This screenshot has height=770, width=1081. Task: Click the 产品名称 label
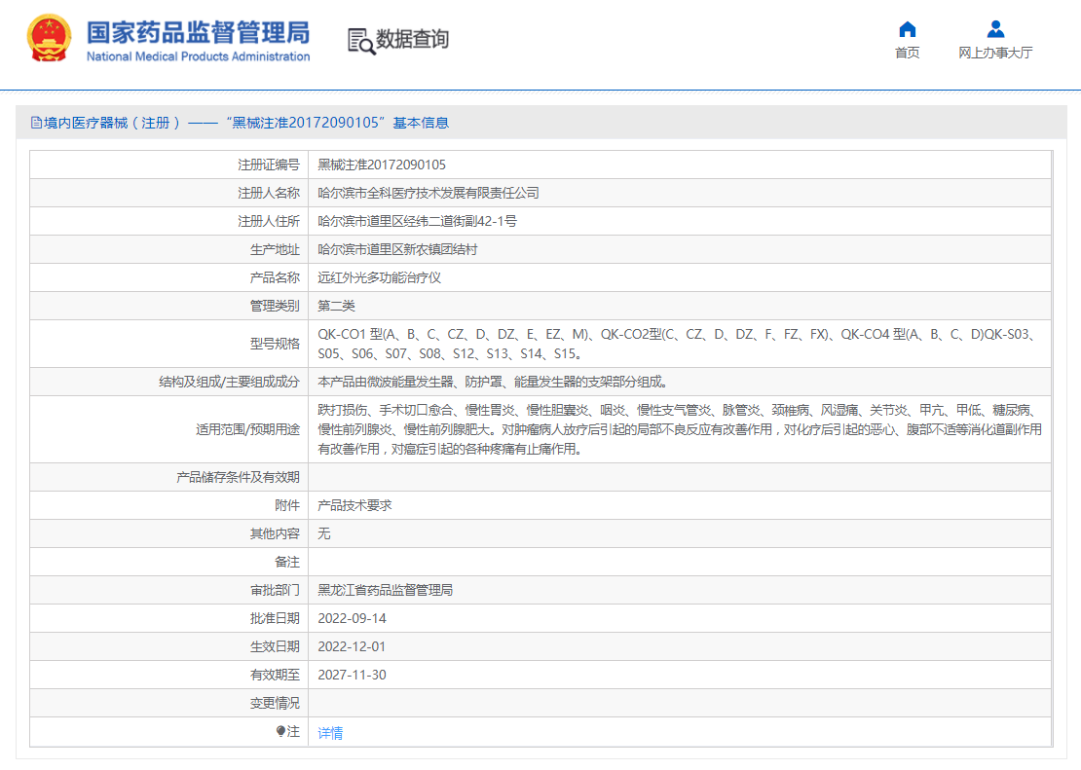[275, 277]
